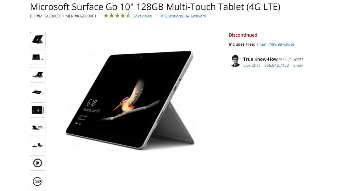Select sixth thumbnail showing two tablets side by side
The image size is (340, 191).
tap(37, 128)
